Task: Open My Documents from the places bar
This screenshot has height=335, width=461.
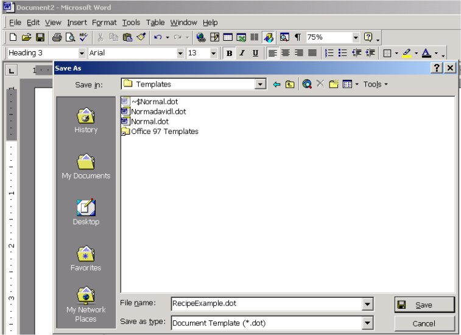Action: (x=86, y=166)
